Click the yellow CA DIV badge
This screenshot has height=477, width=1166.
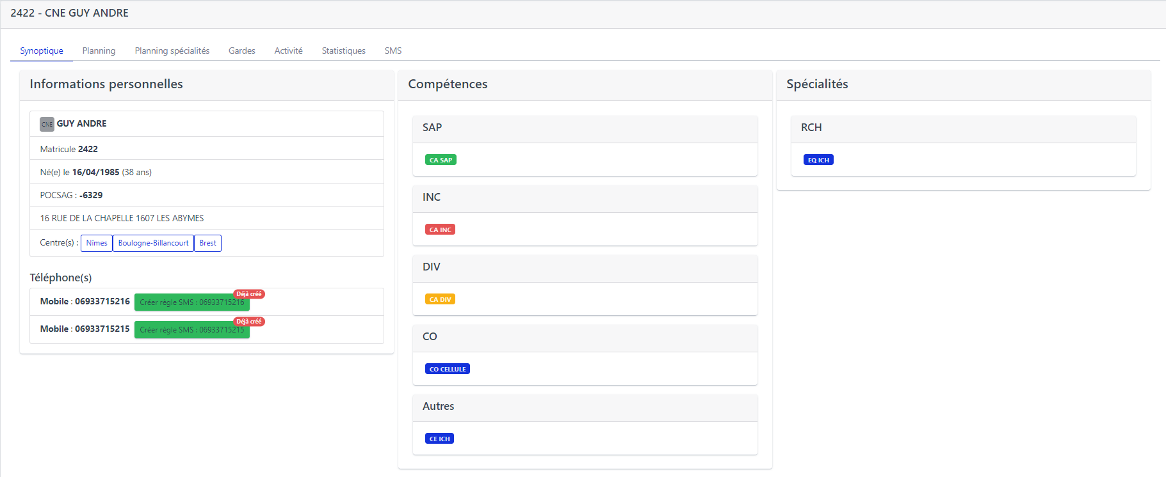440,299
